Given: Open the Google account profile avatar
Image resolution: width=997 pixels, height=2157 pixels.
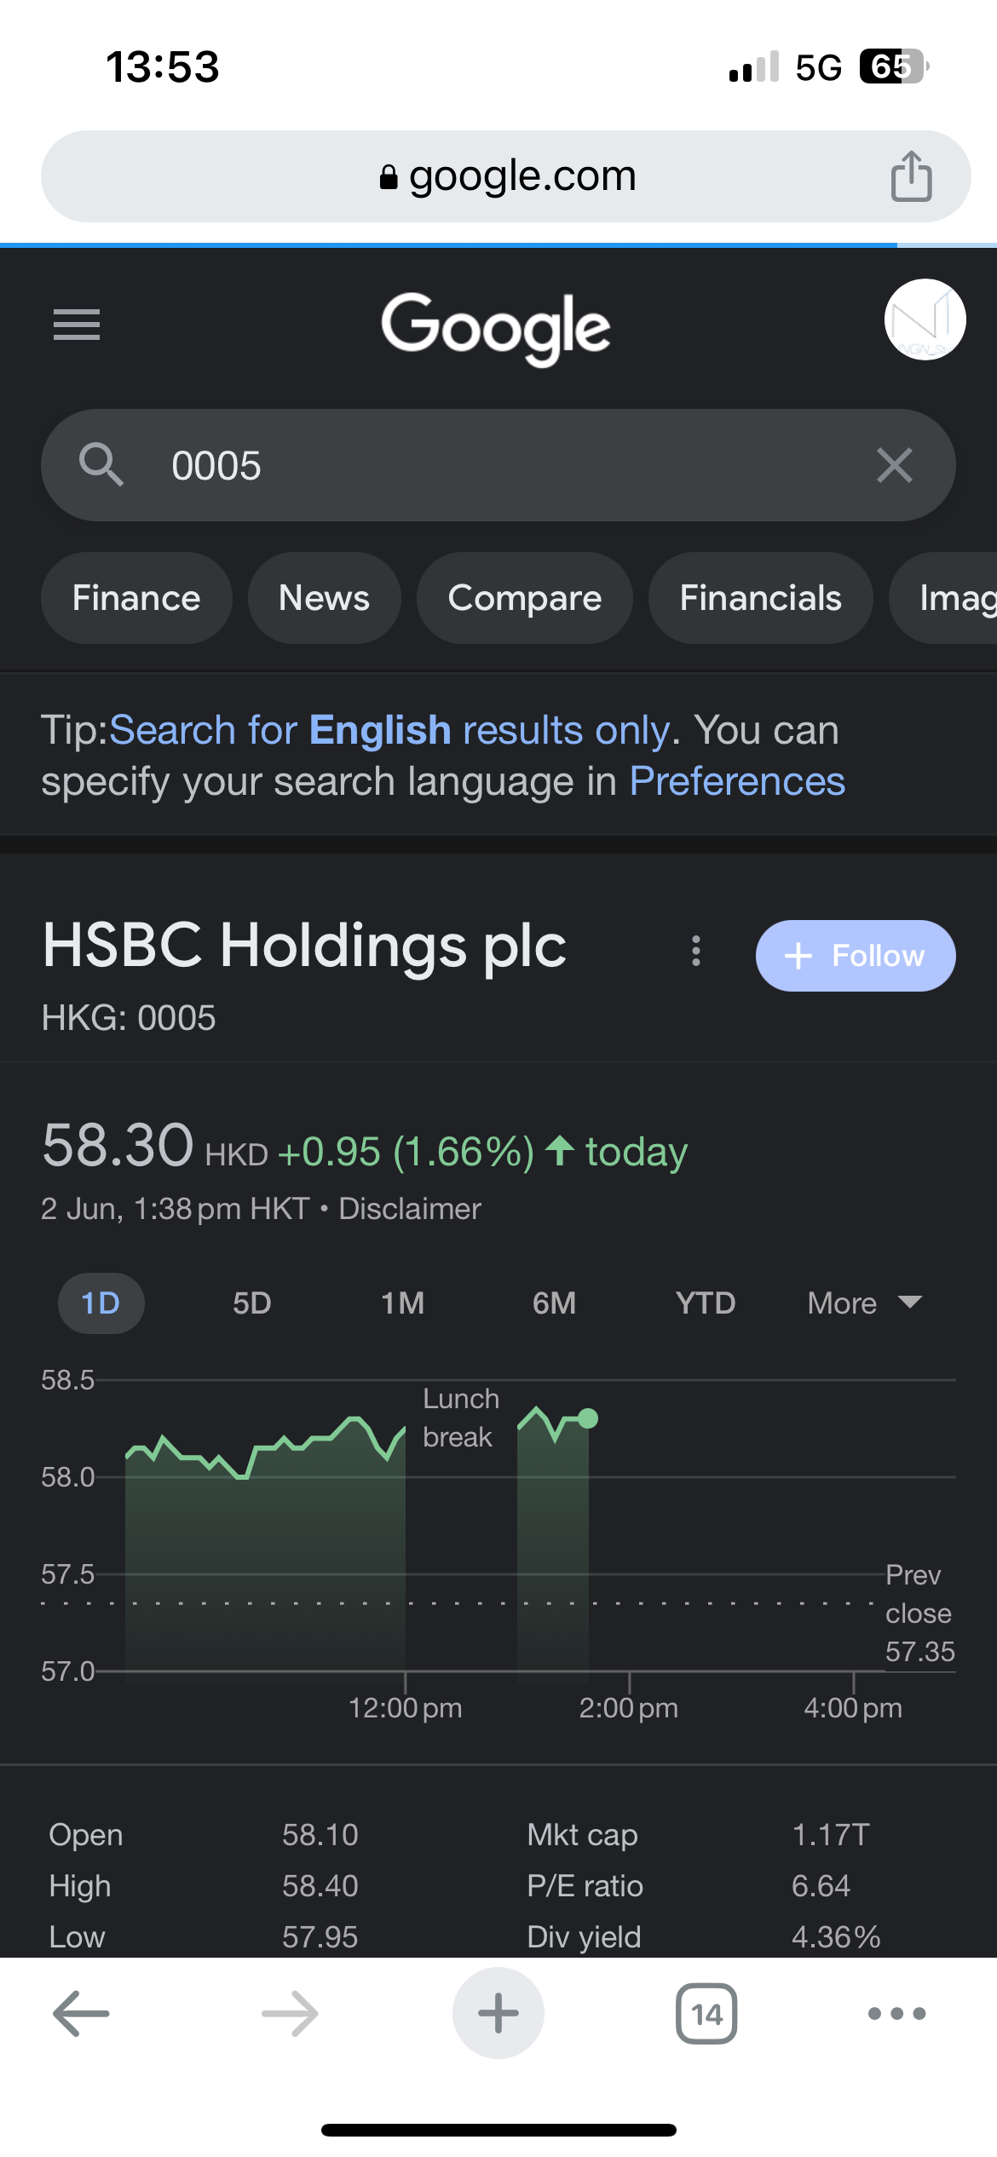Looking at the screenshot, I should [925, 319].
